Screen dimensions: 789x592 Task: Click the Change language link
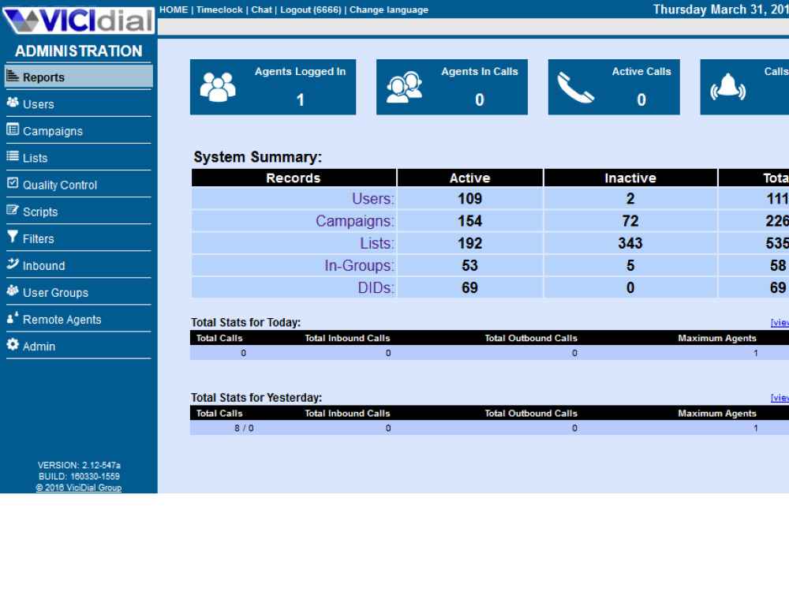tap(389, 9)
